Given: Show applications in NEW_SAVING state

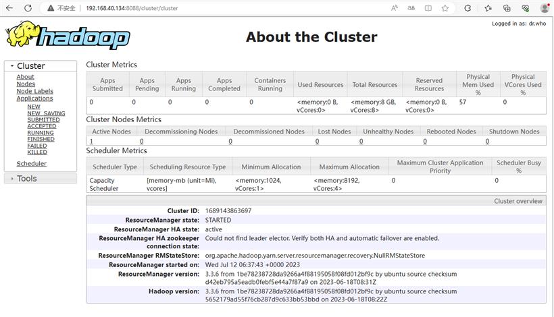Looking at the screenshot, I should [46, 113].
